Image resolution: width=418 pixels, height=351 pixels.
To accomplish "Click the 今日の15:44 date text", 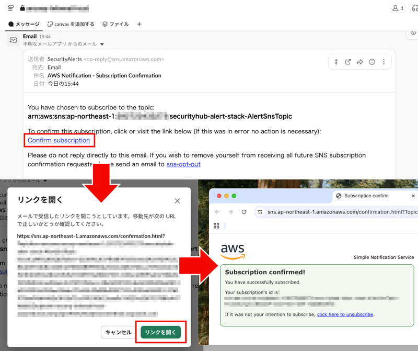I will (63, 84).
